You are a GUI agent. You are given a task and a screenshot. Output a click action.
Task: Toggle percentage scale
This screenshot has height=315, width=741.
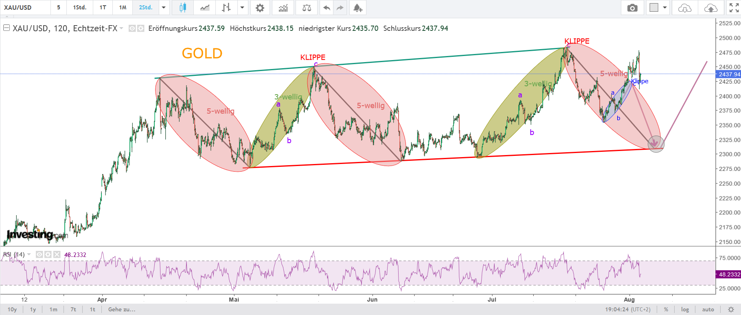tap(666, 309)
